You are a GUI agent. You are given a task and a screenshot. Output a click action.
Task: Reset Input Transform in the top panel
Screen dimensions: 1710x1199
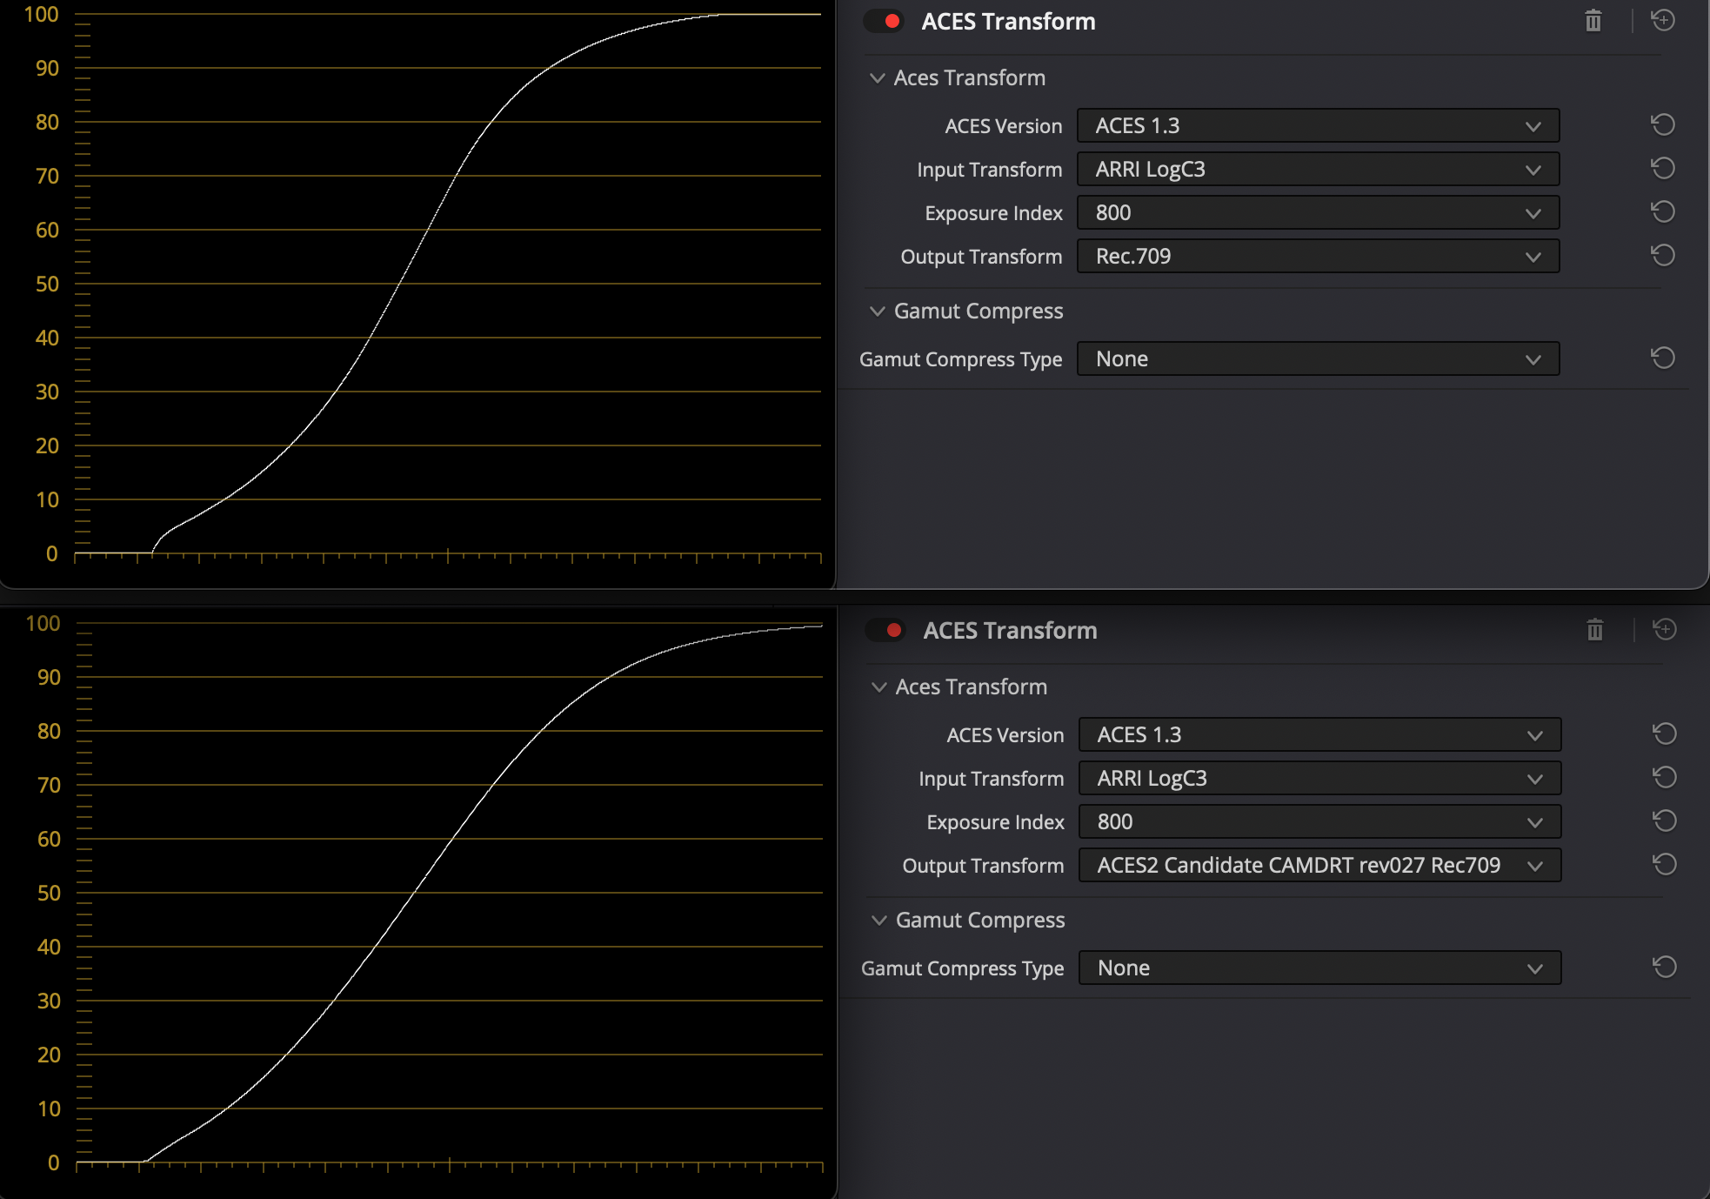click(1663, 168)
